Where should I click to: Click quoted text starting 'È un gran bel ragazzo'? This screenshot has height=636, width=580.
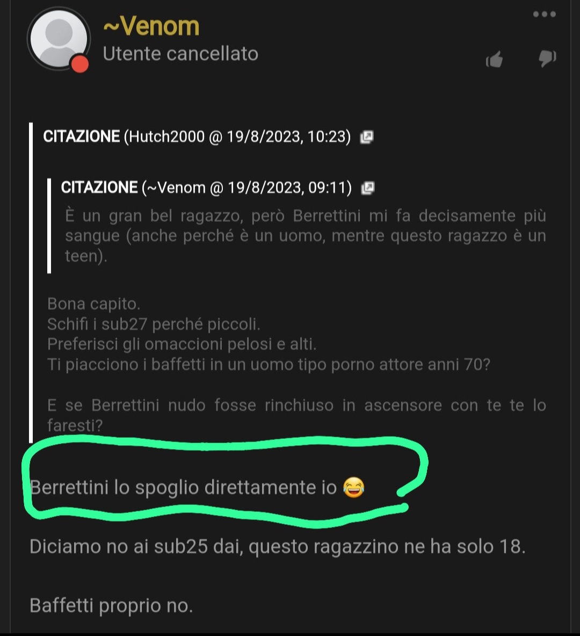click(x=306, y=236)
